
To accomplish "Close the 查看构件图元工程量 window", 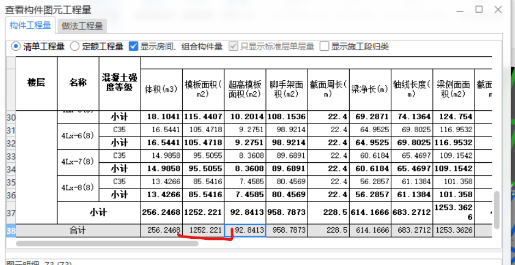I will point(498,9).
